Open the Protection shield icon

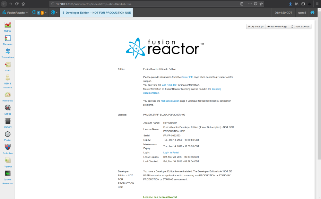click(8, 147)
